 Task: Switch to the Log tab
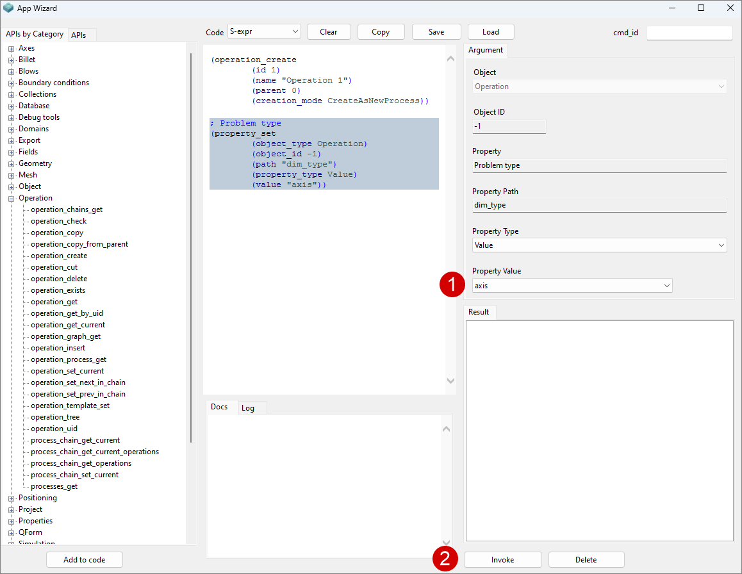248,408
